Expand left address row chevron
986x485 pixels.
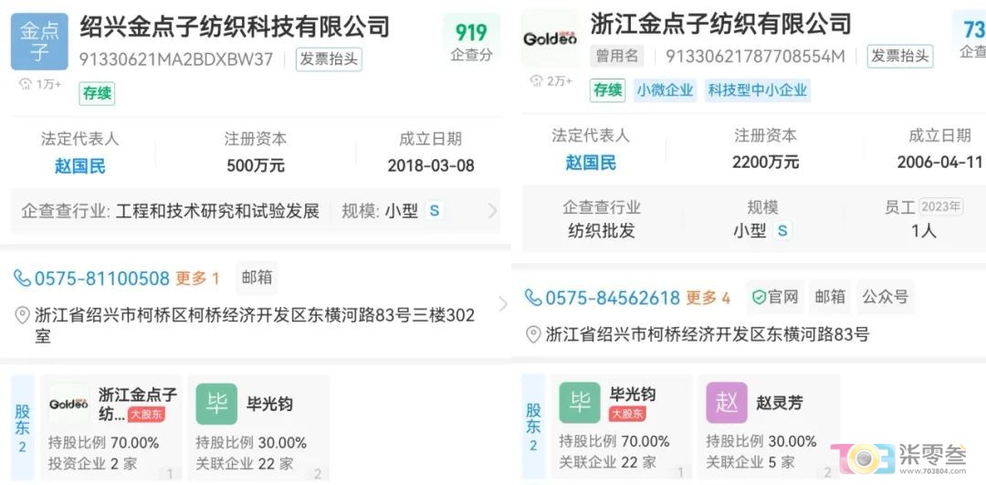502,304
